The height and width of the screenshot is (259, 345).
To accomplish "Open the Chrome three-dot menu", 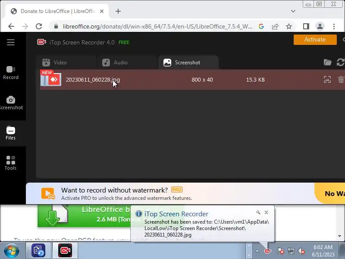I will click(x=334, y=26).
